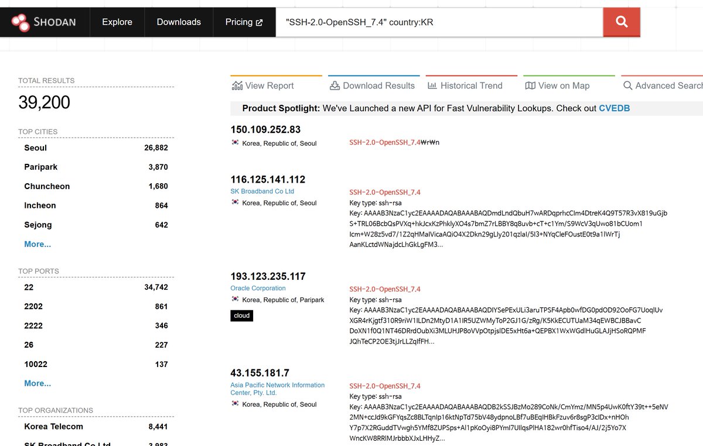Click the SK Broadband Co Ltd organization link

point(262,191)
